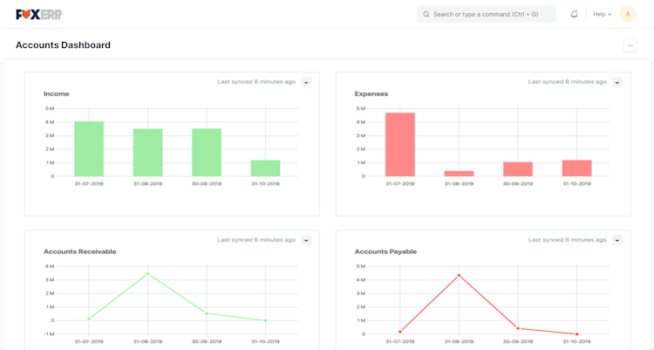654x350 pixels.
Task: Focus the search or command field
Action: pyautogui.click(x=486, y=14)
